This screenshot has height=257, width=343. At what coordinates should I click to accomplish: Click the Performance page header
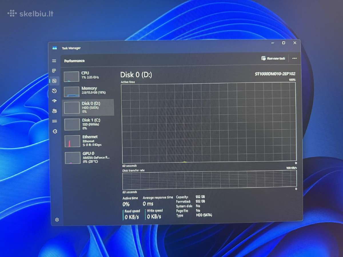(x=74, y=61)
